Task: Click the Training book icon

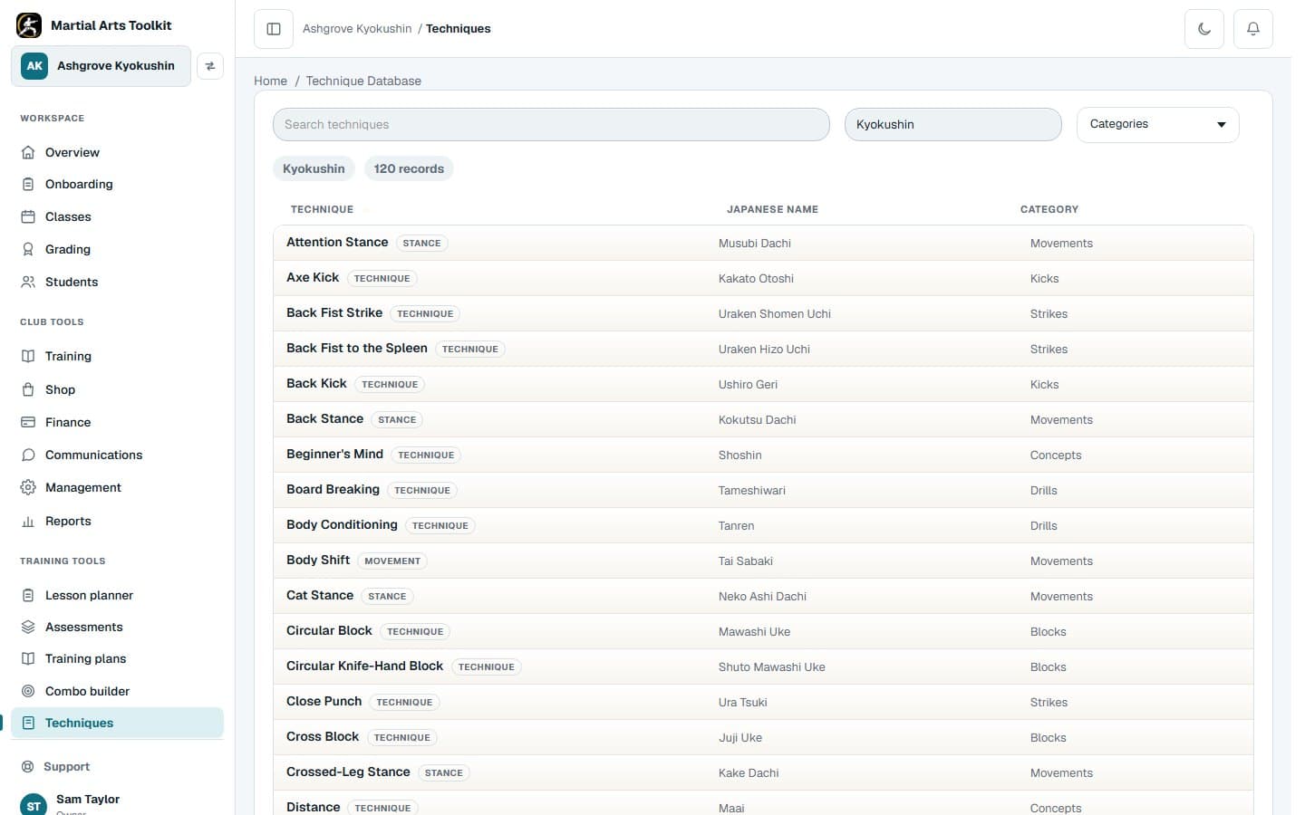Action: click(28, 356)
